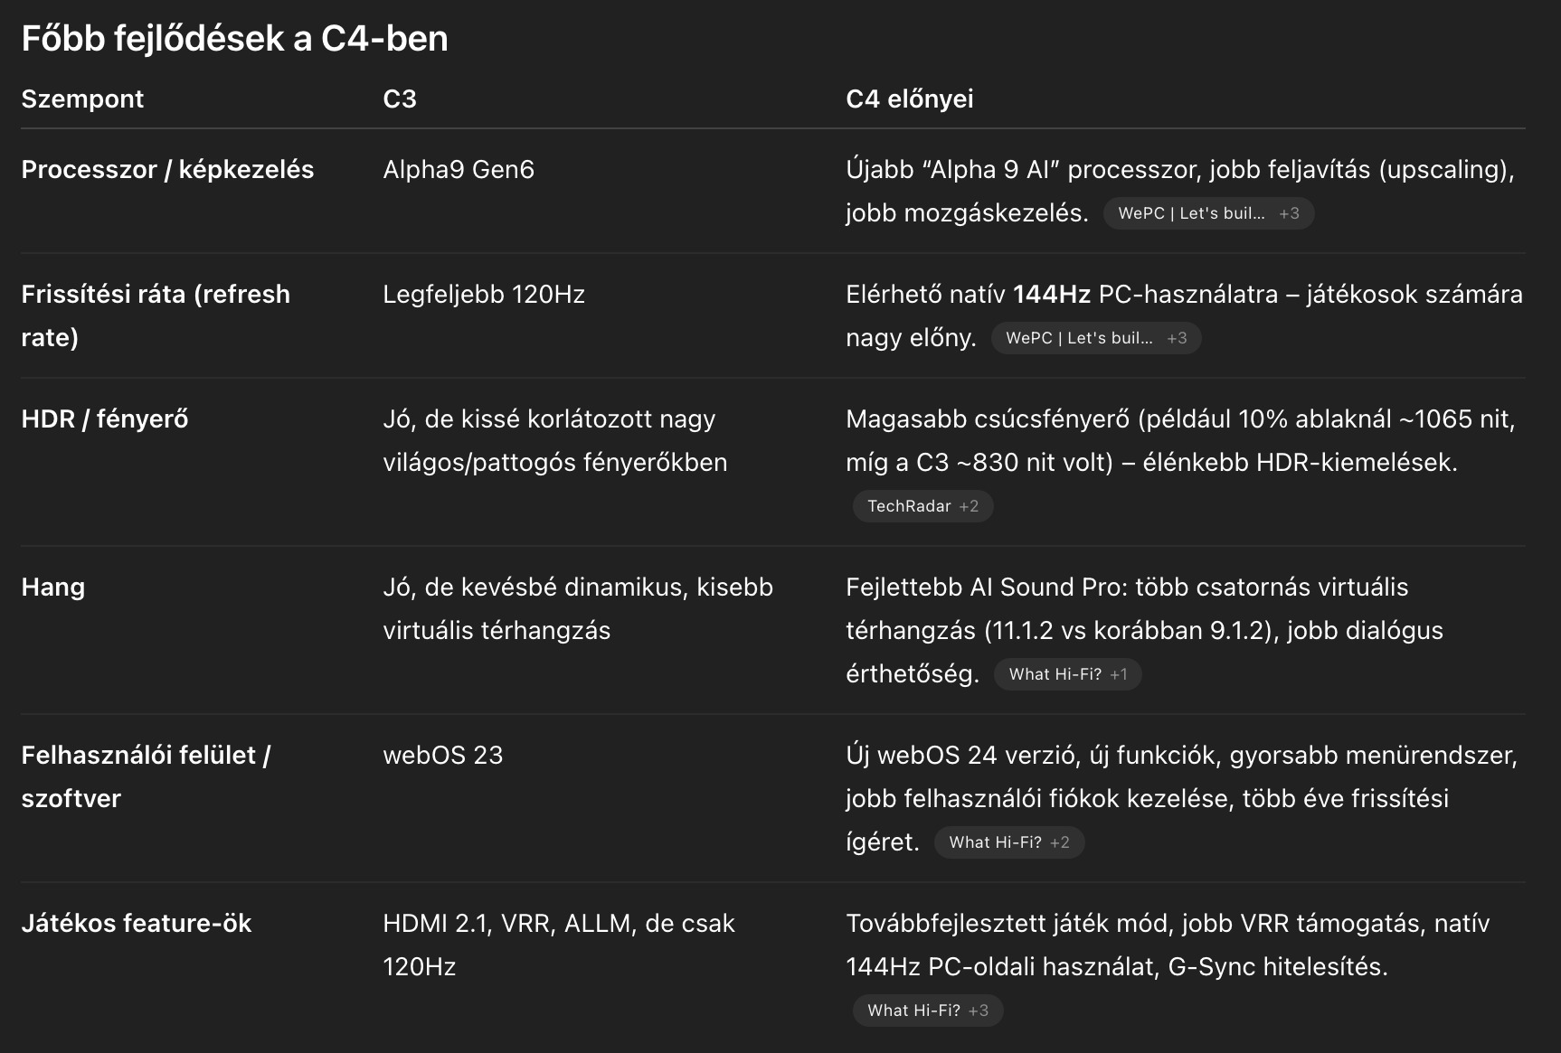Click the "Játékos feature-ök" row label
The image size is (1561, 1053).
pyautogui.click(x=136, y=923)
